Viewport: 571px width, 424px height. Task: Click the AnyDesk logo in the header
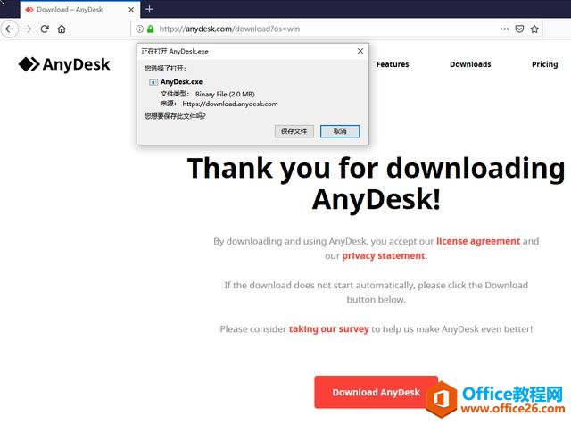pos(64,64)
